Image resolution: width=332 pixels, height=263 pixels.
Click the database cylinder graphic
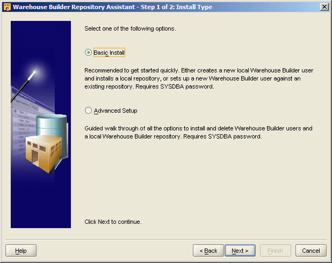(52, 127)
